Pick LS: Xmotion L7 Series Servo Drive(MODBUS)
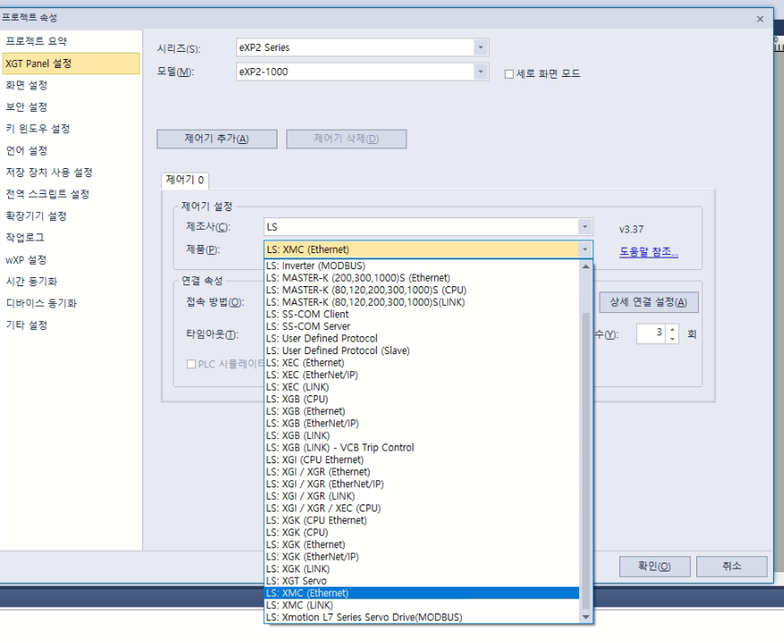Screen dimensions: 784x643 [422, 618]
